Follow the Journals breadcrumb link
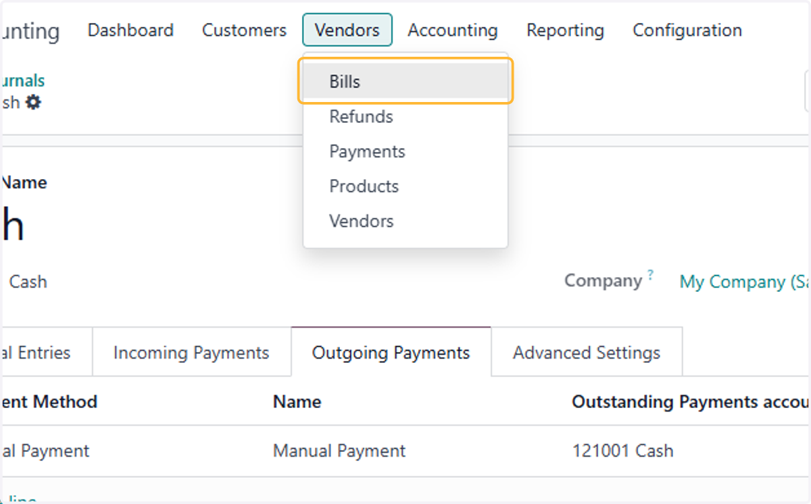 tap(22, 80)
